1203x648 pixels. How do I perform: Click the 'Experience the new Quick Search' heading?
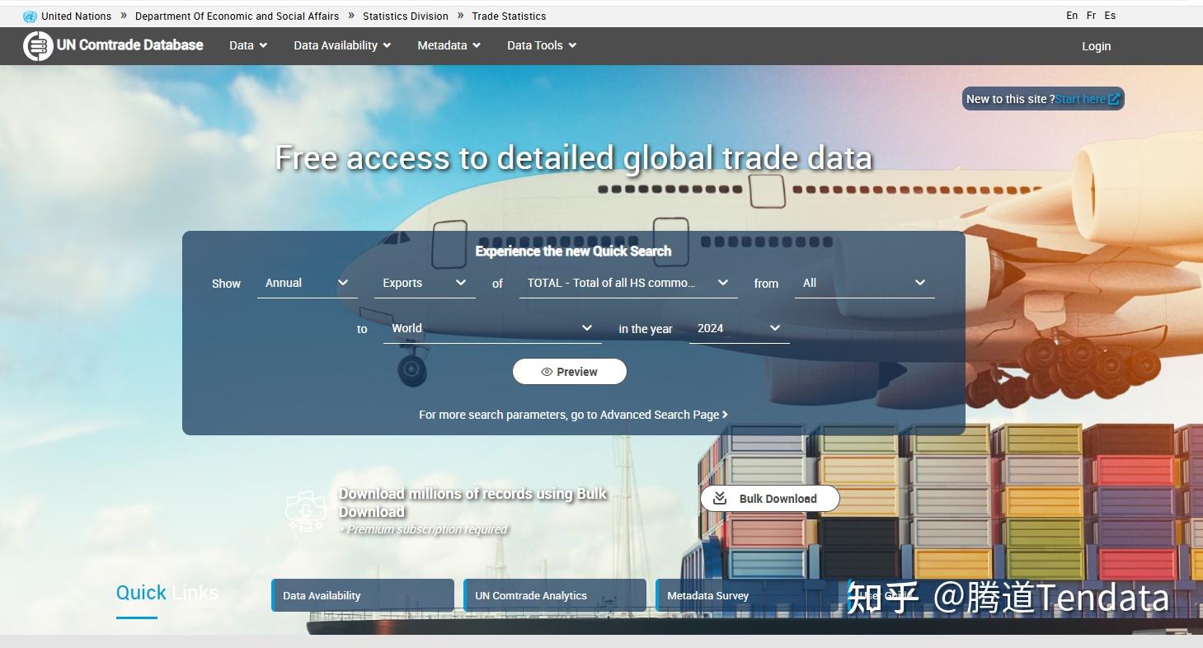[x=573, y=251]
